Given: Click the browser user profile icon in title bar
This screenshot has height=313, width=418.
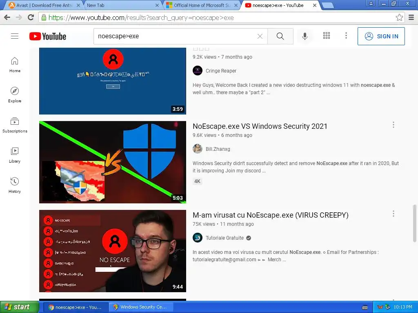Looking at the screenshot, I should click(371, 3).
